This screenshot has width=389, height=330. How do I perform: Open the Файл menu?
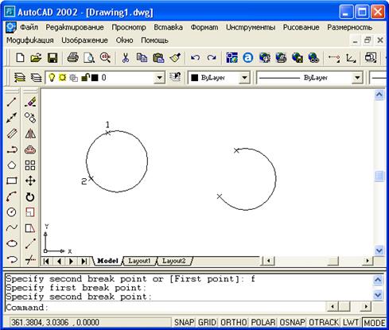pos(29,27)
